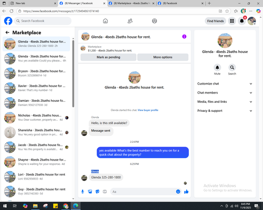Image resolution: width=263 pixels, height=210 pixels.
Task: Open the Friends icon in top navigation
Action: [130, 21]
